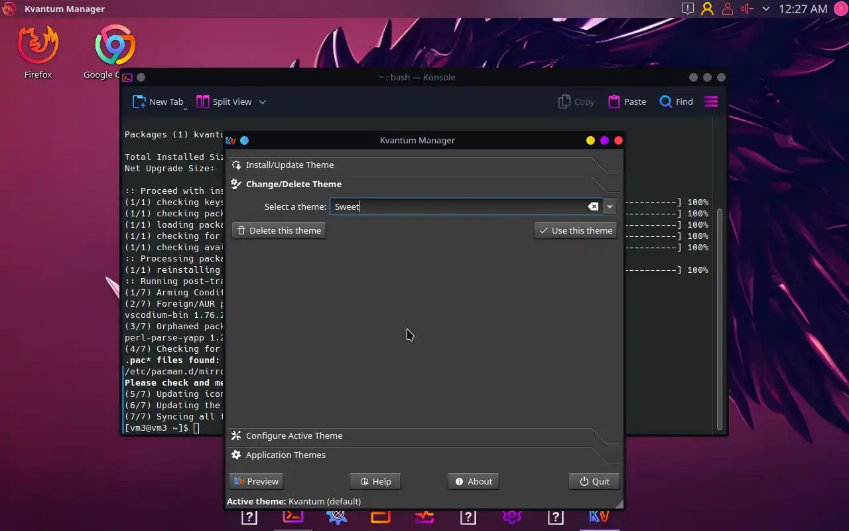Click the blue pin dot in Kvantum title bar
The image size is (849, 531).
[244, 140]
